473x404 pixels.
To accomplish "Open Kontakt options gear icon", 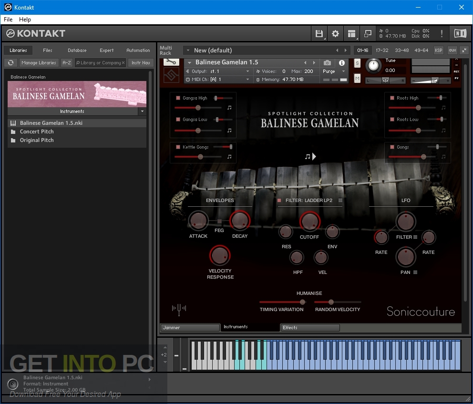I will 335,33.
